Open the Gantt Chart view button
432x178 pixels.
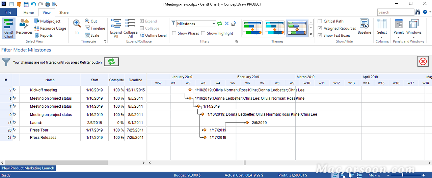(9, 28)
